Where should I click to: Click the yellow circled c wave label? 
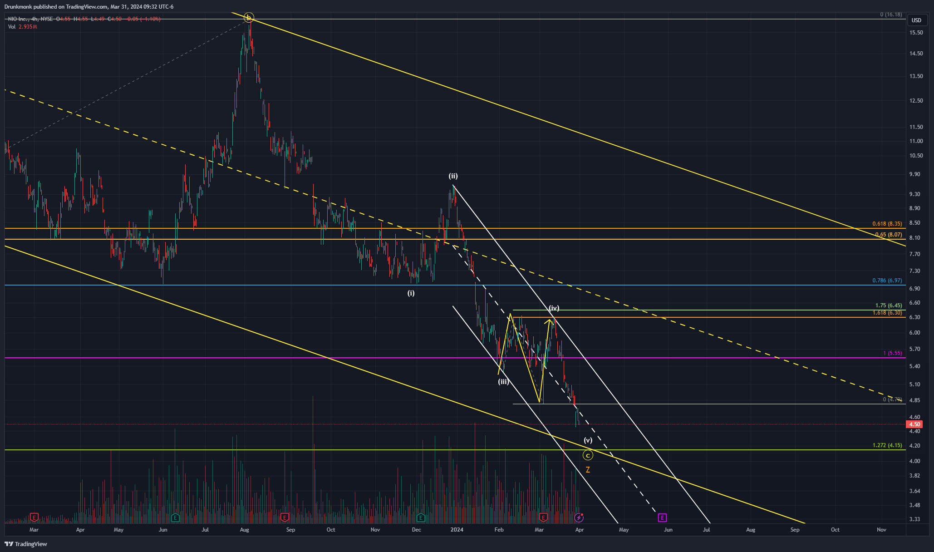click(588, 455)
